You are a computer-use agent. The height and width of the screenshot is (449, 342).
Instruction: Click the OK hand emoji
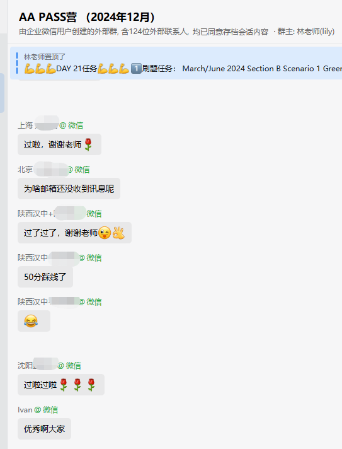coord(118,233)
